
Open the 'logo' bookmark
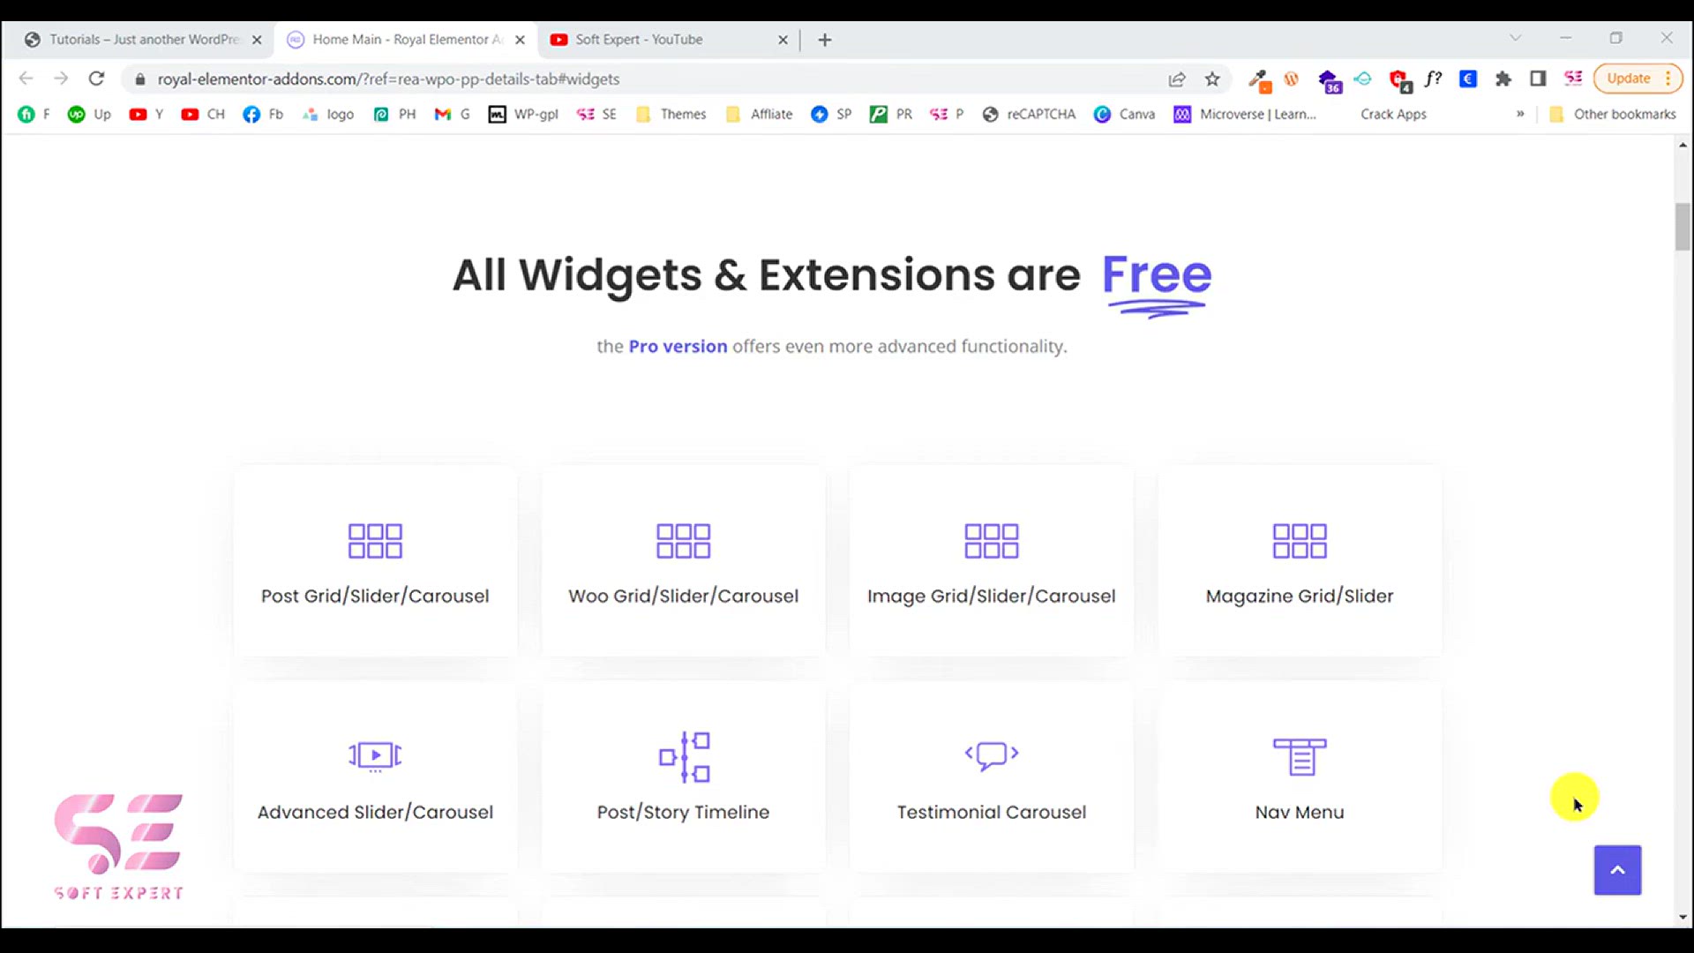point(327,114)
